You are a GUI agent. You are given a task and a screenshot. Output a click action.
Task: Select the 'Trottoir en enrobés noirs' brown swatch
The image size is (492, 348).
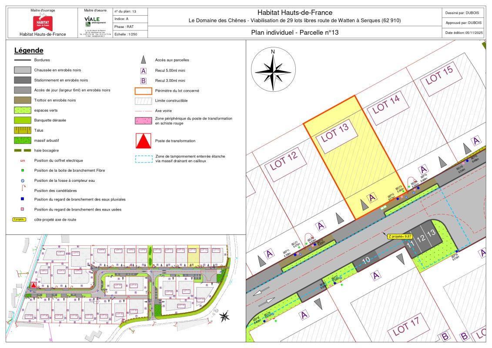(x=23, y=100)
